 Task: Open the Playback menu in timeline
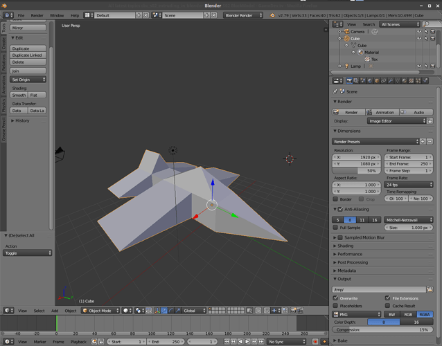pos(78,341)
